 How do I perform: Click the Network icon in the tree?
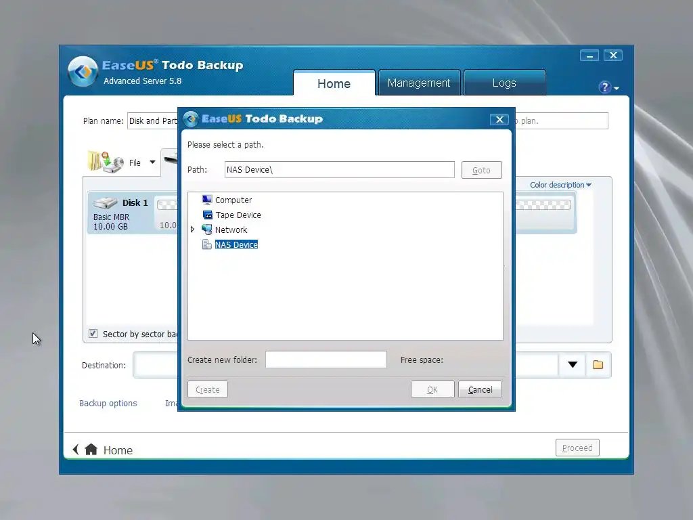(207, 230)
